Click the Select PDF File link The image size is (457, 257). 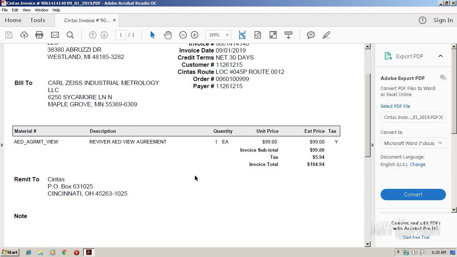[395, 106]
